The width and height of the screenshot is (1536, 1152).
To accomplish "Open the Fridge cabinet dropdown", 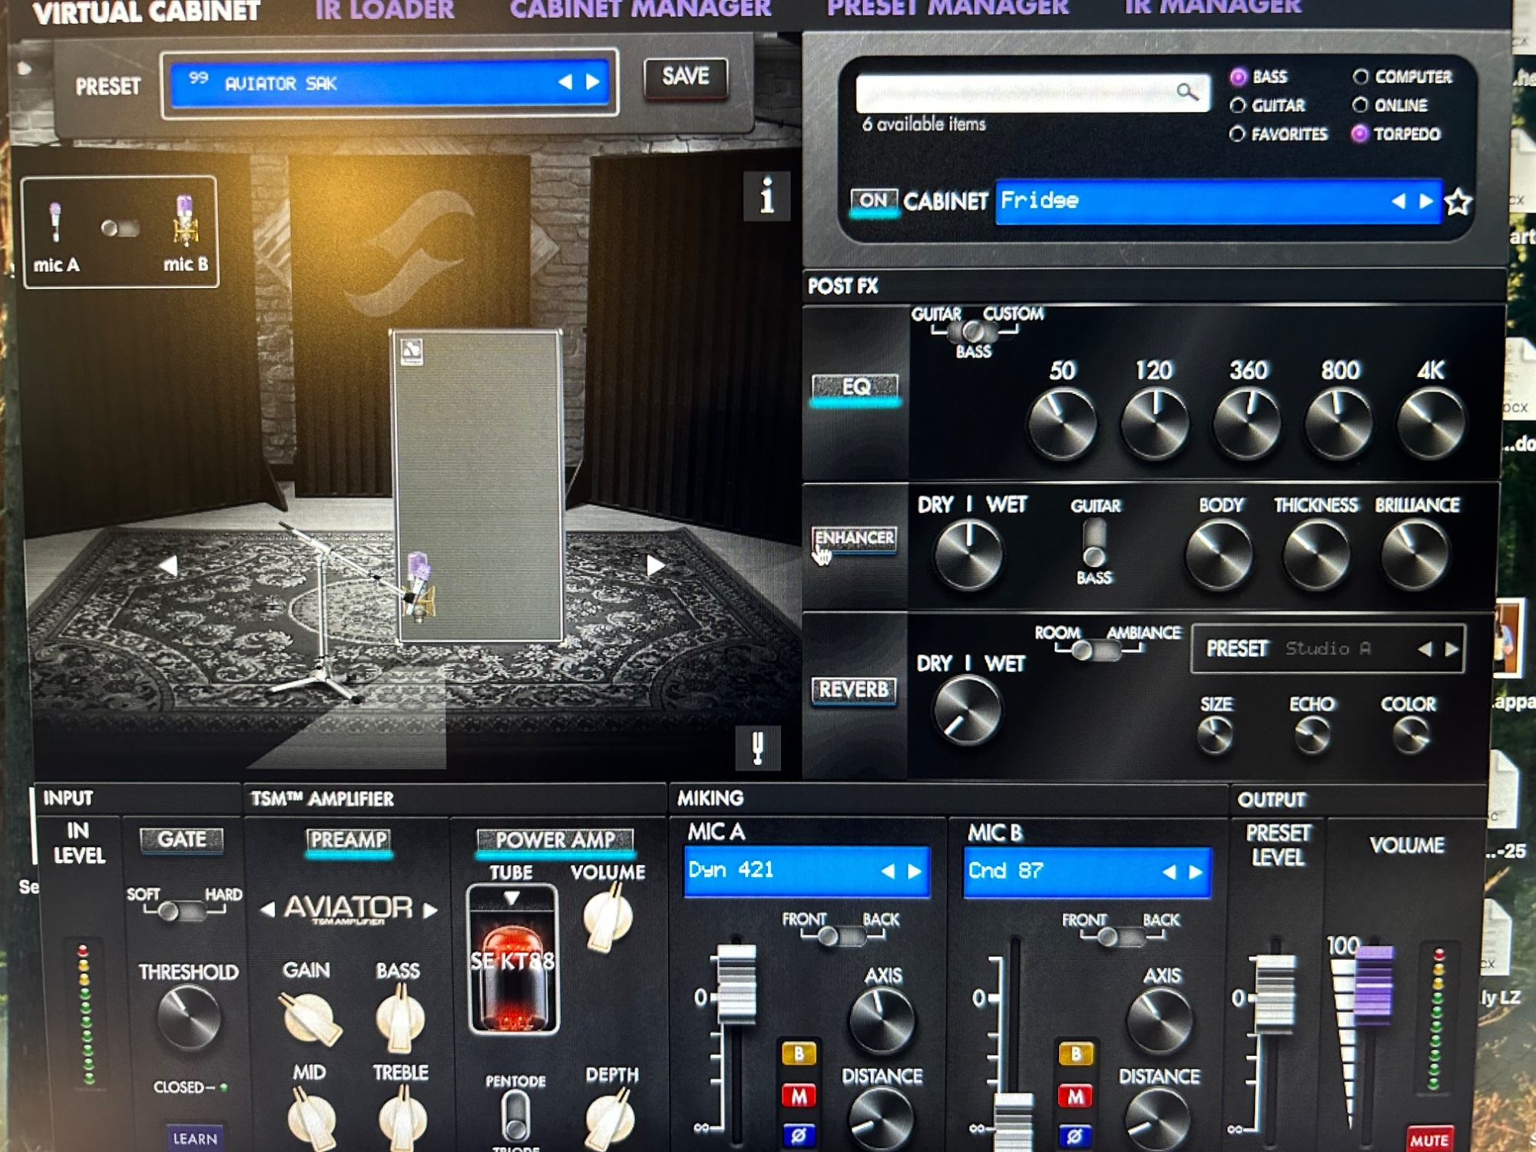I will click(x=1218, y=201).
